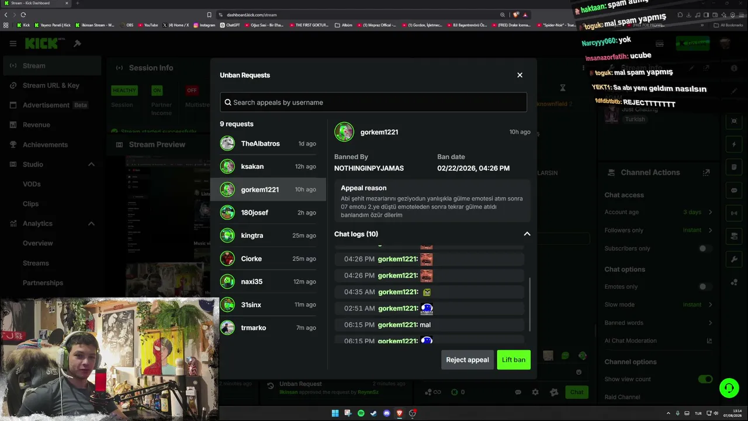Click the chat logs scrollbar

point(530,304)
